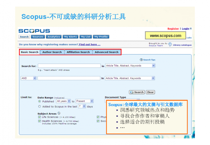
Task: Open the My Profile tab
Action: pyautogui.click(x=101, y=37)
